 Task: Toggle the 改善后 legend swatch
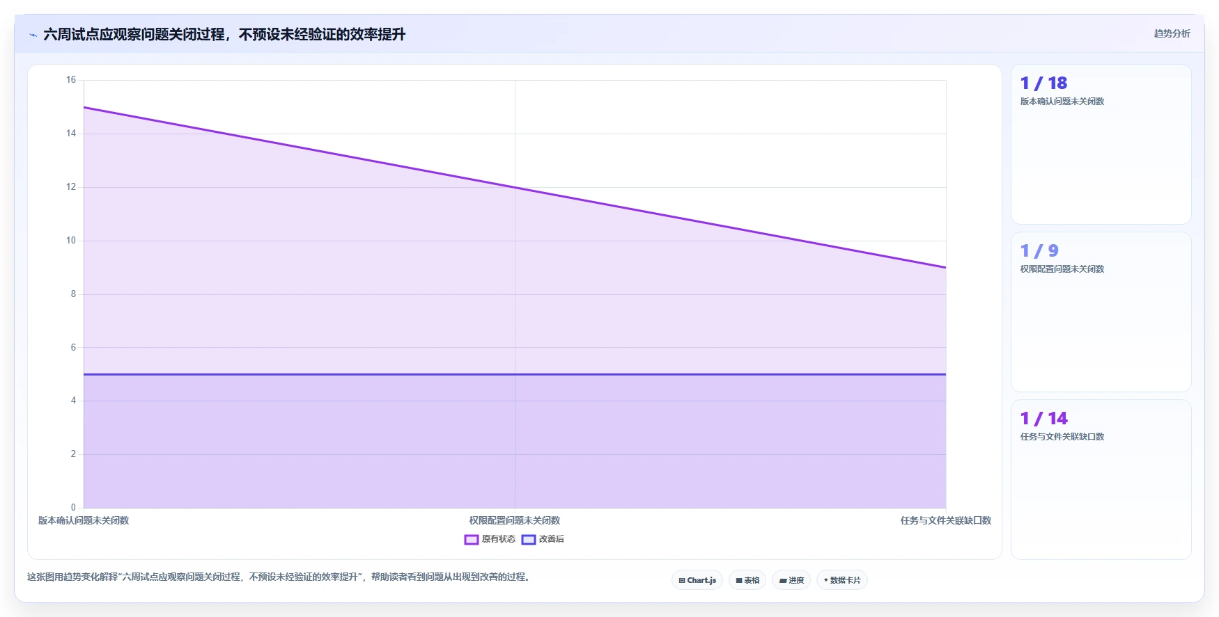coord(529,540)
